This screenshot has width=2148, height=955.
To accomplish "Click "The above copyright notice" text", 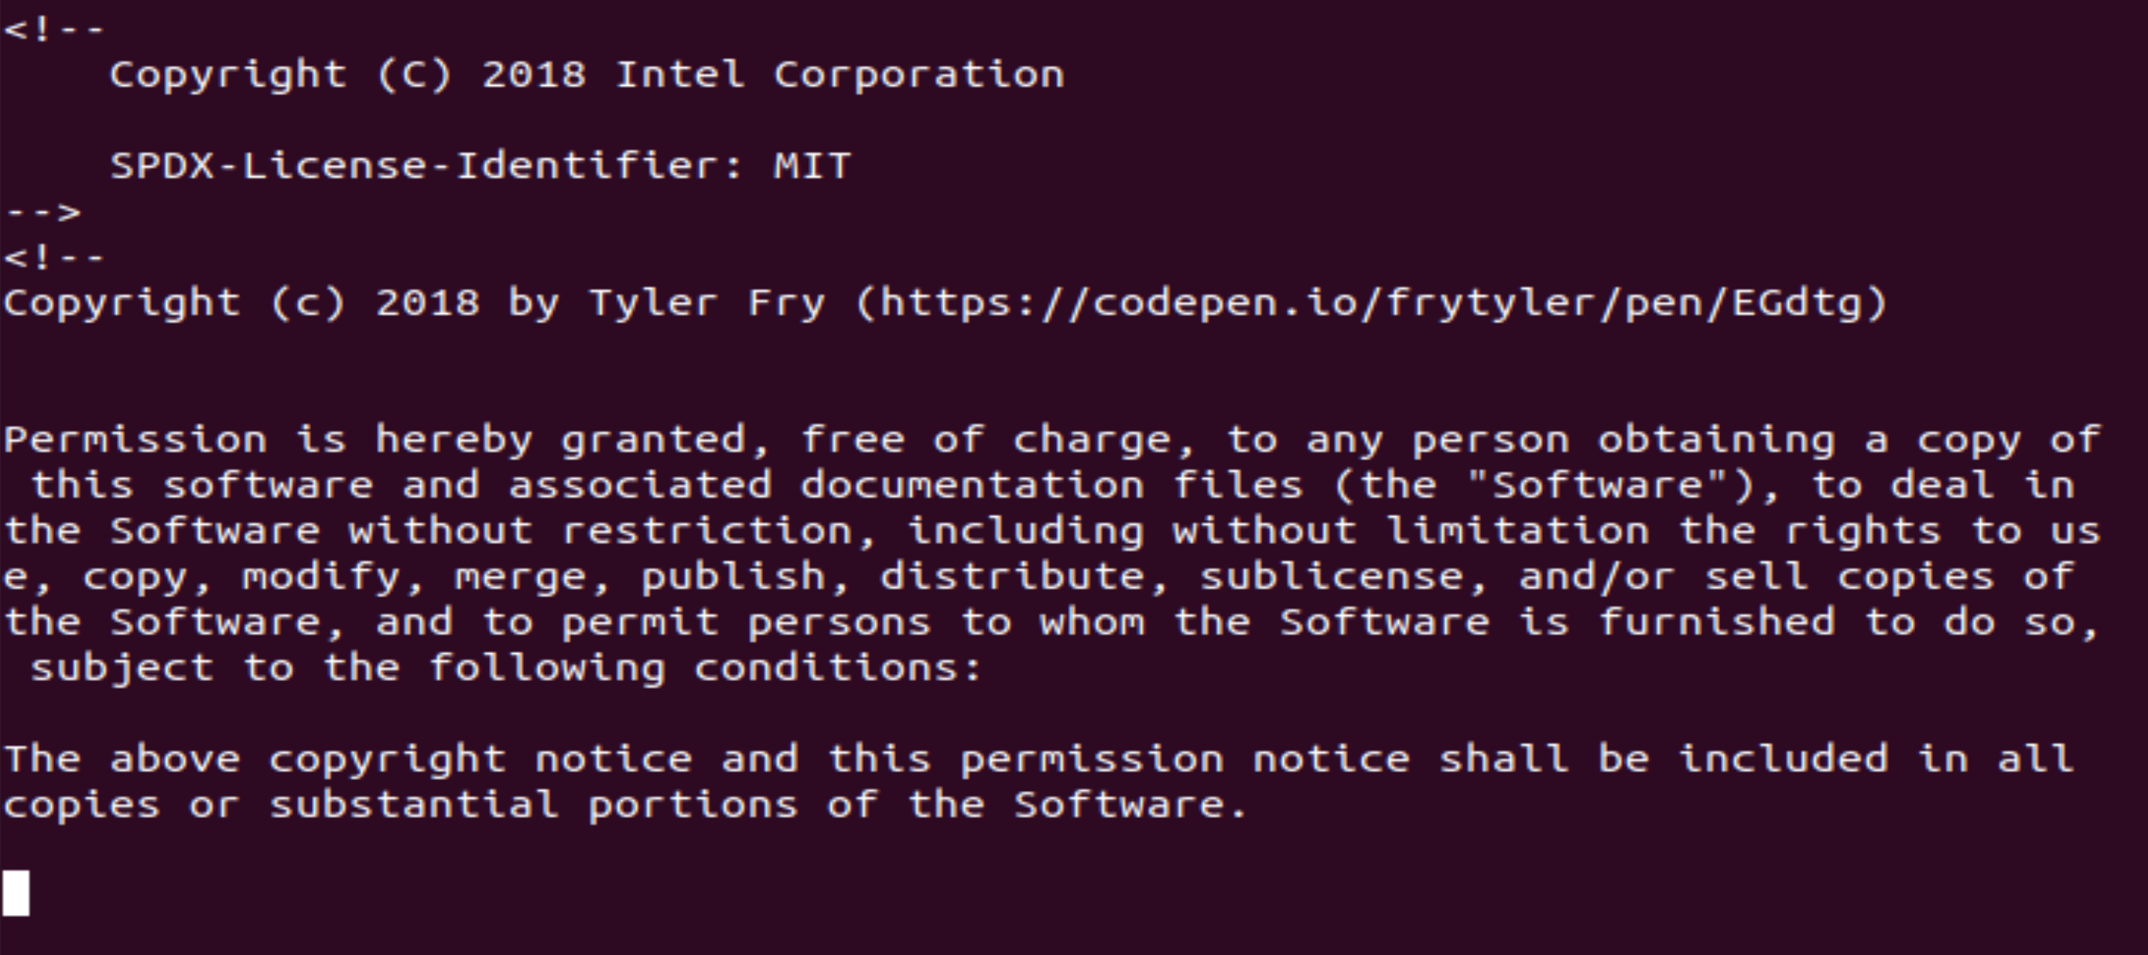I will [x=347, y=759].
